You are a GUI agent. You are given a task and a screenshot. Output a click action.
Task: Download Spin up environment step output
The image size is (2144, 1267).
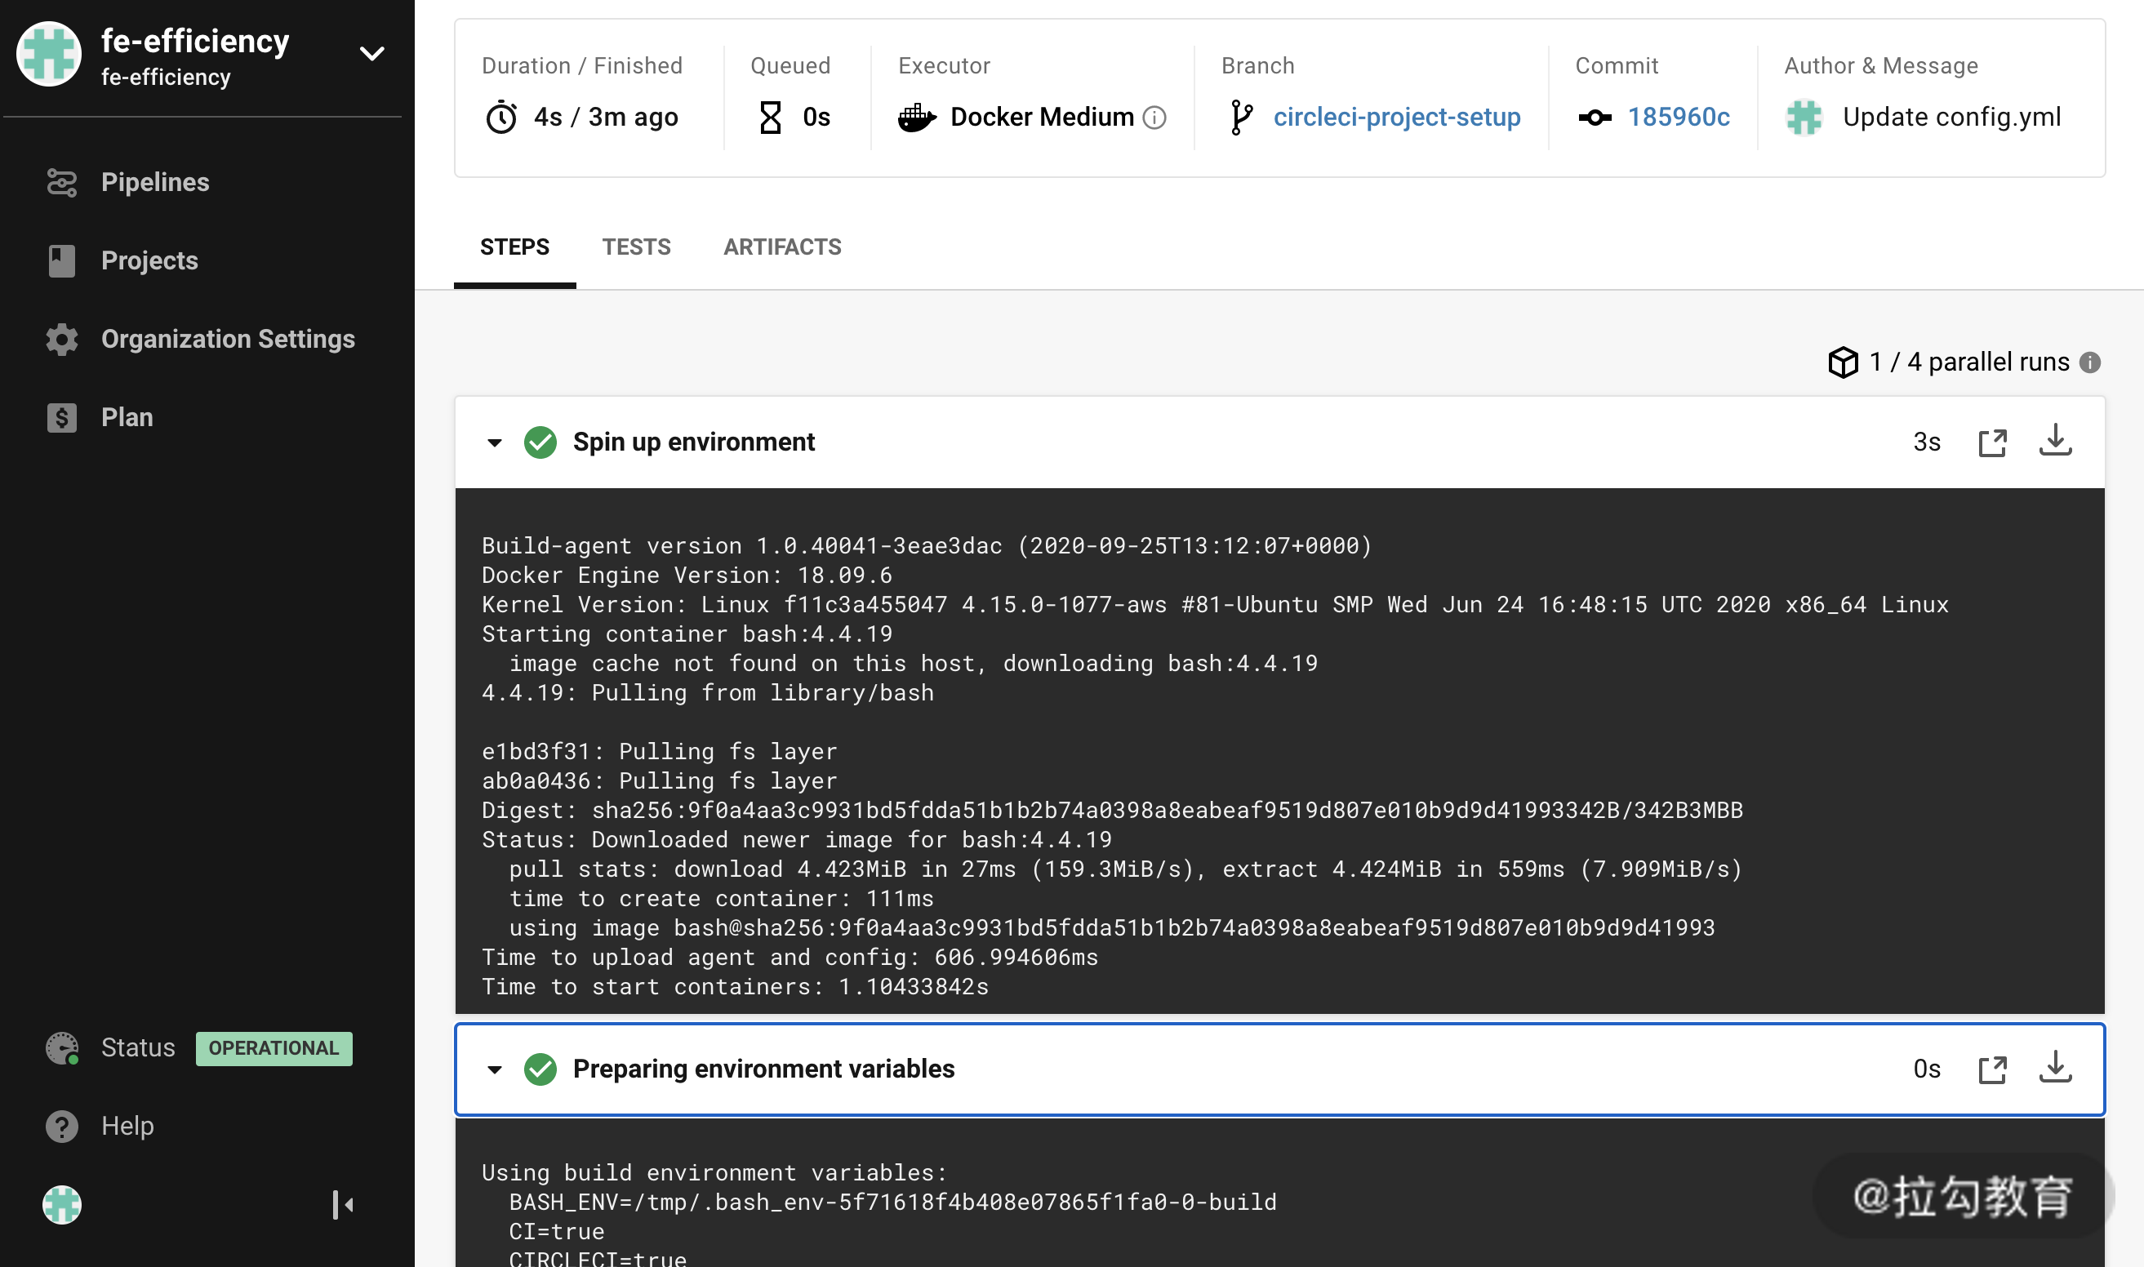(2054, 442)
